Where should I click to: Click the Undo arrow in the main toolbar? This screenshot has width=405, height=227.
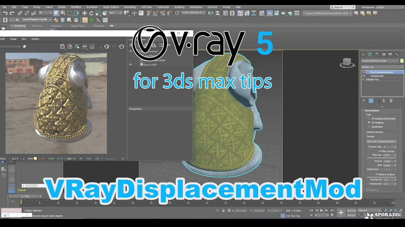[5, 13]
